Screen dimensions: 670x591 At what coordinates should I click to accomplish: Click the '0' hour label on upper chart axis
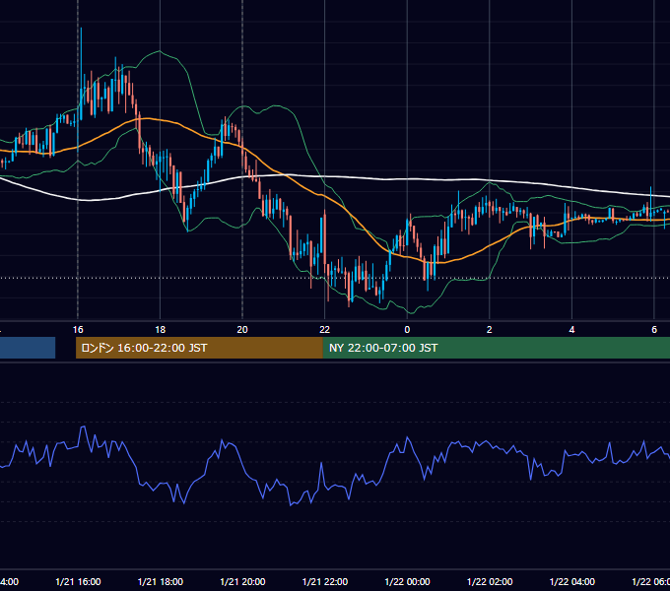pos(407,330)
